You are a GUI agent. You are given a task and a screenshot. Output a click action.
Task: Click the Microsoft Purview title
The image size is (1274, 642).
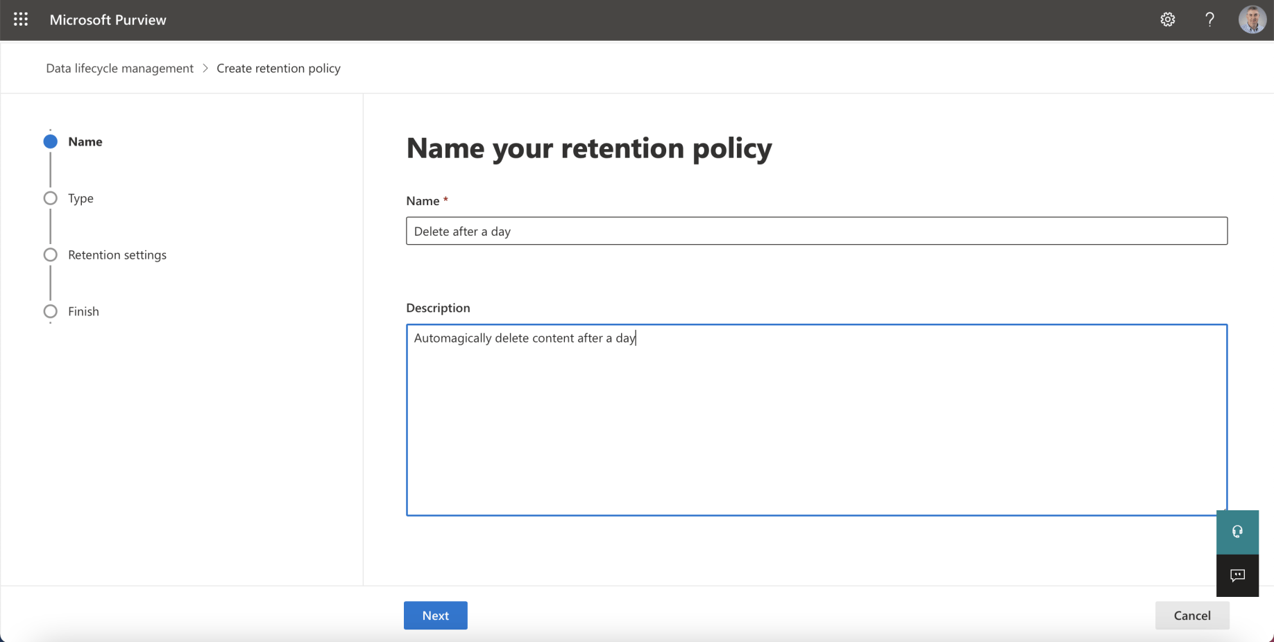[x=108, y=19]
